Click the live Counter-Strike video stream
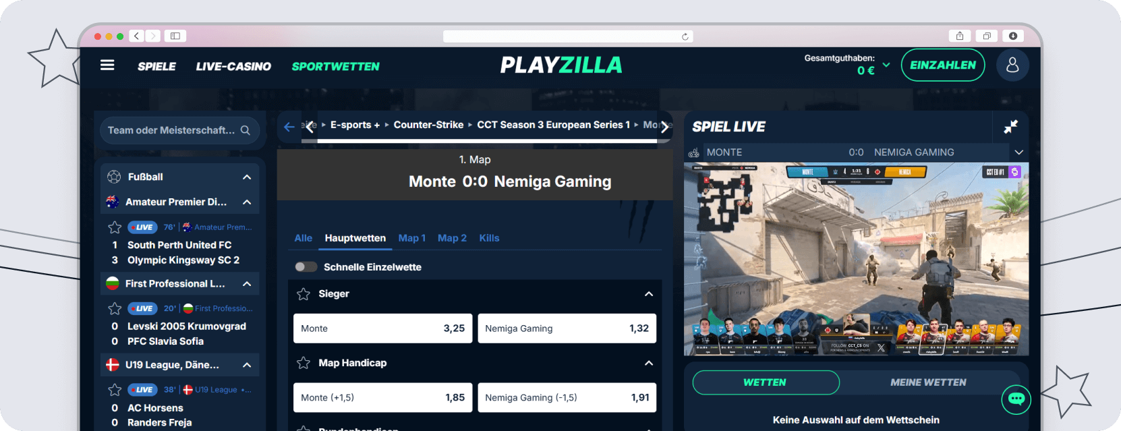The width and height of the screenshot is (1121, 431). 856,259
